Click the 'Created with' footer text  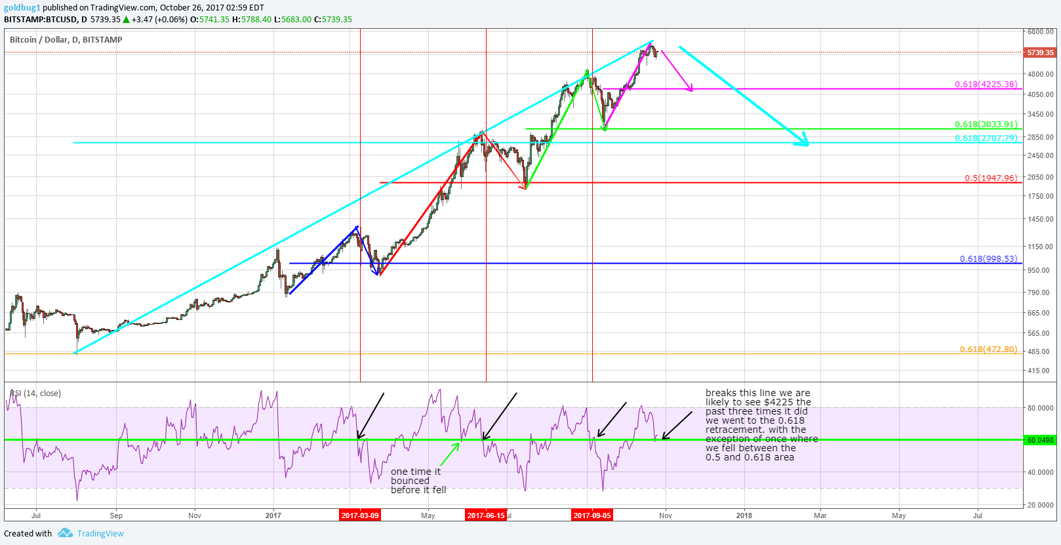point(28,533)
